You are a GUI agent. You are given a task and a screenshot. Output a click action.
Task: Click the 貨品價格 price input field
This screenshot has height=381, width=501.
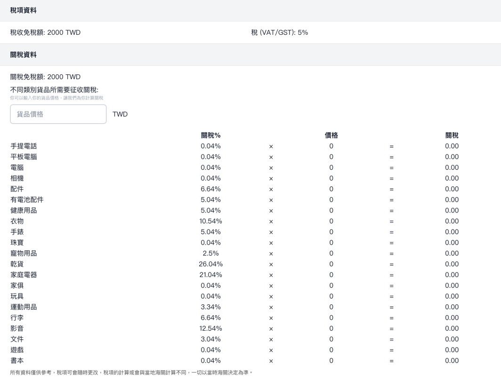[x=58, y=114]
